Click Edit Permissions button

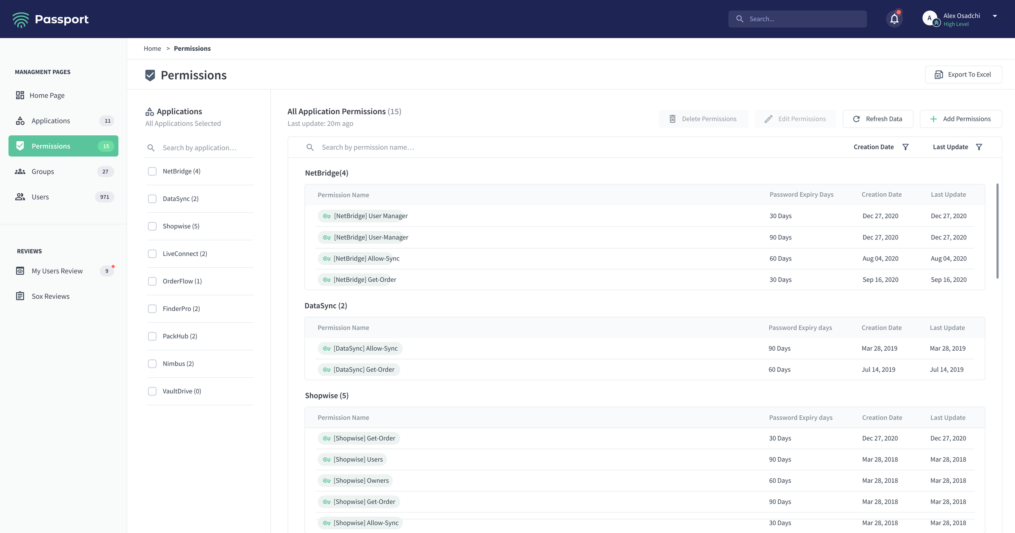(x=796, y=119)
